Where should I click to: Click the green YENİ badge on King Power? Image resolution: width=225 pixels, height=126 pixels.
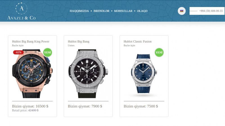pyautogui.click(x=48, y=52)
